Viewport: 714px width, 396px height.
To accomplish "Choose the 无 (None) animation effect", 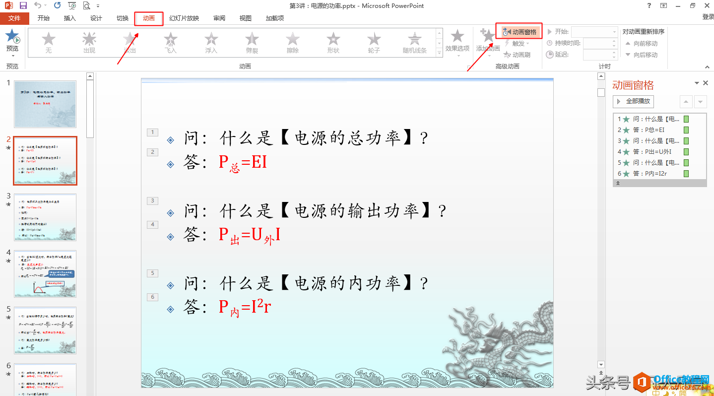I will (x=49, y=43).
